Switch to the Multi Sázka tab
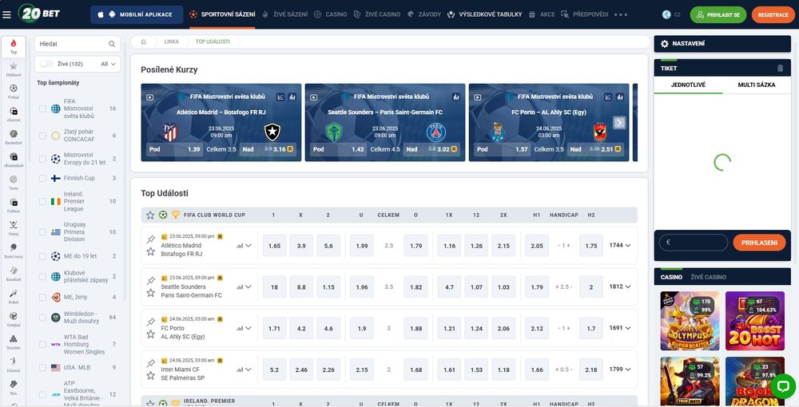 pyautogui.click(x=756, y=84)
